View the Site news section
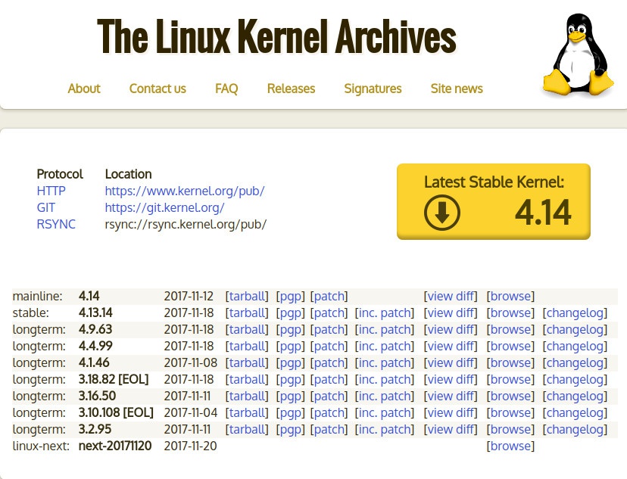 tap(457, 89)
